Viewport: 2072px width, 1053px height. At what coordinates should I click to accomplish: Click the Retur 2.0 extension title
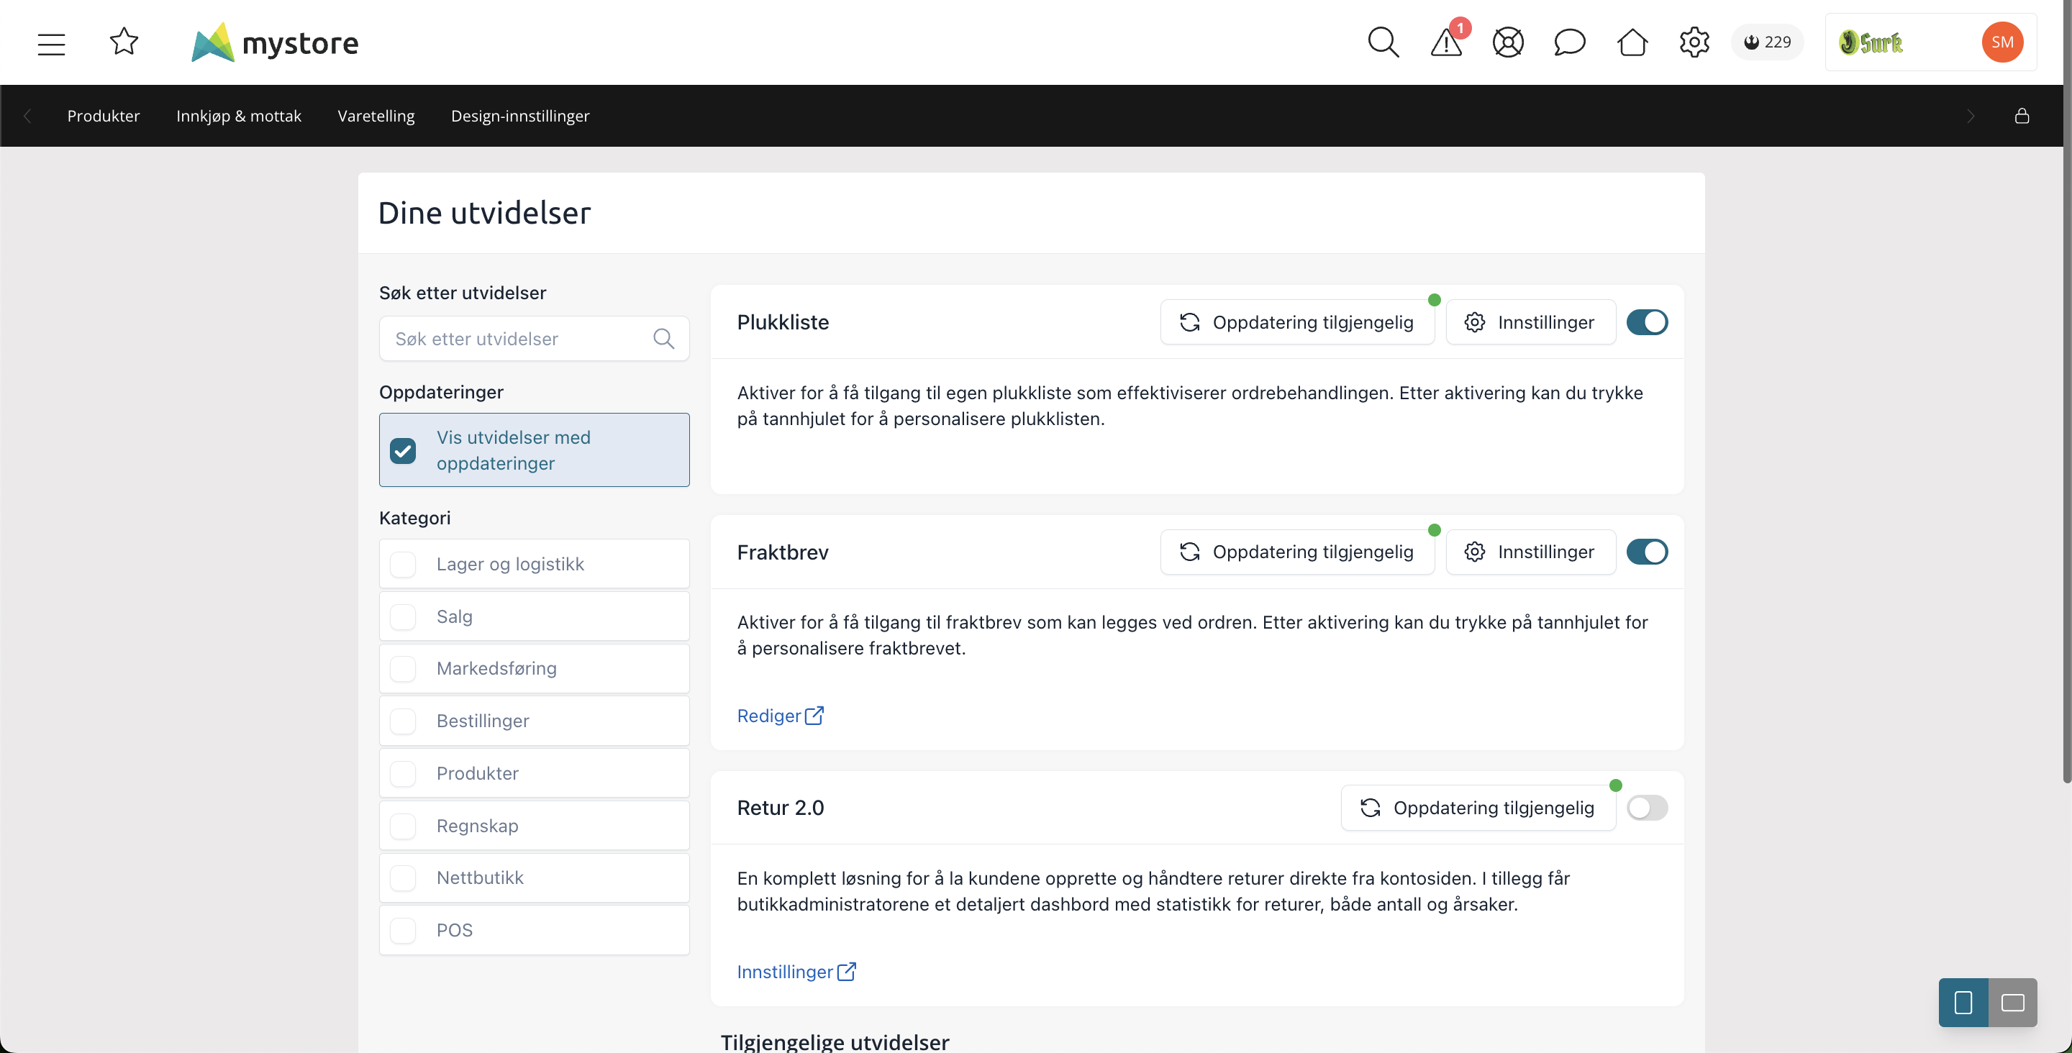pyautogui.click(x=780, y=808)
